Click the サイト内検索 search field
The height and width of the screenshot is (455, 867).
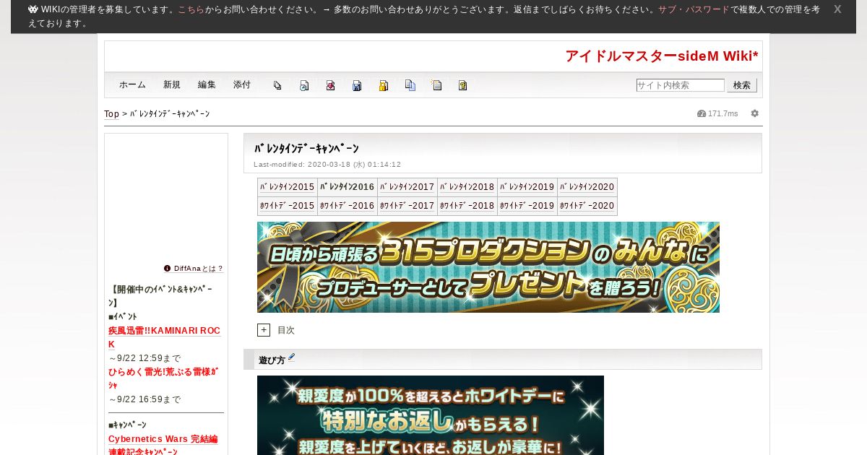pyautogui.click(x=681, y=85)
